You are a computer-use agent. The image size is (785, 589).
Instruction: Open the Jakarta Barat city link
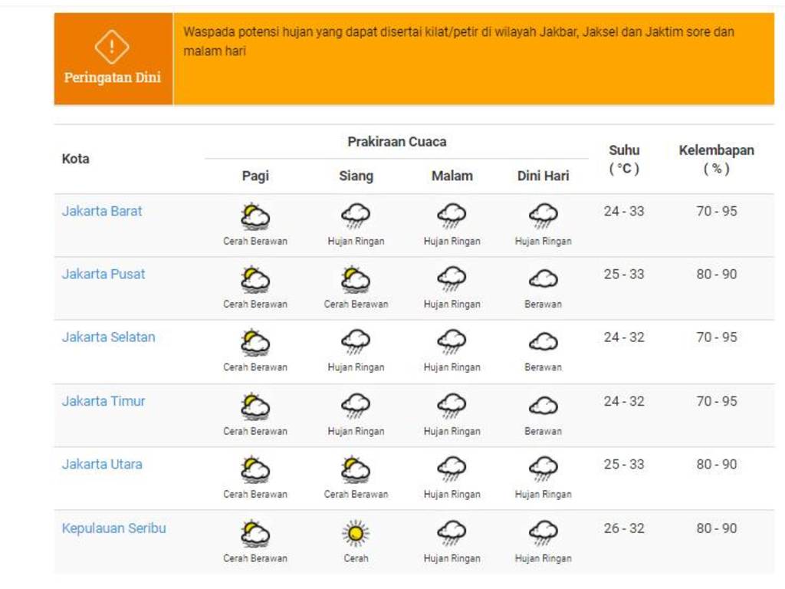(102, 211)
